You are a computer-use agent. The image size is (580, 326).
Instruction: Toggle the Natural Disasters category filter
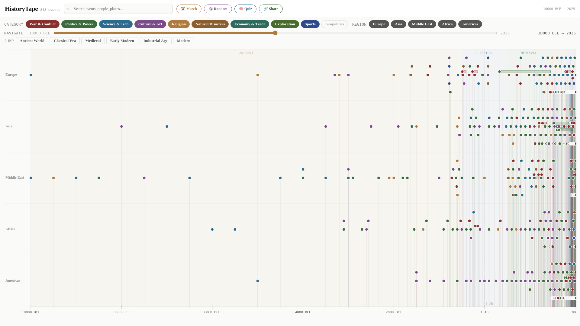[210, 24]
